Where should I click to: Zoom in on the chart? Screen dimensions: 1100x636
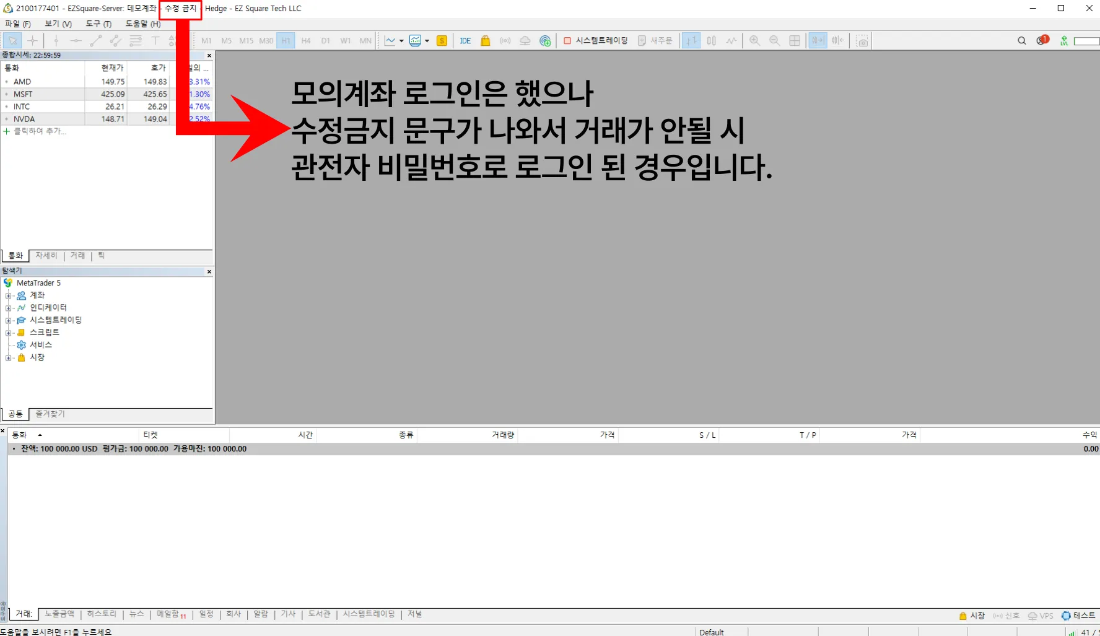754,41
